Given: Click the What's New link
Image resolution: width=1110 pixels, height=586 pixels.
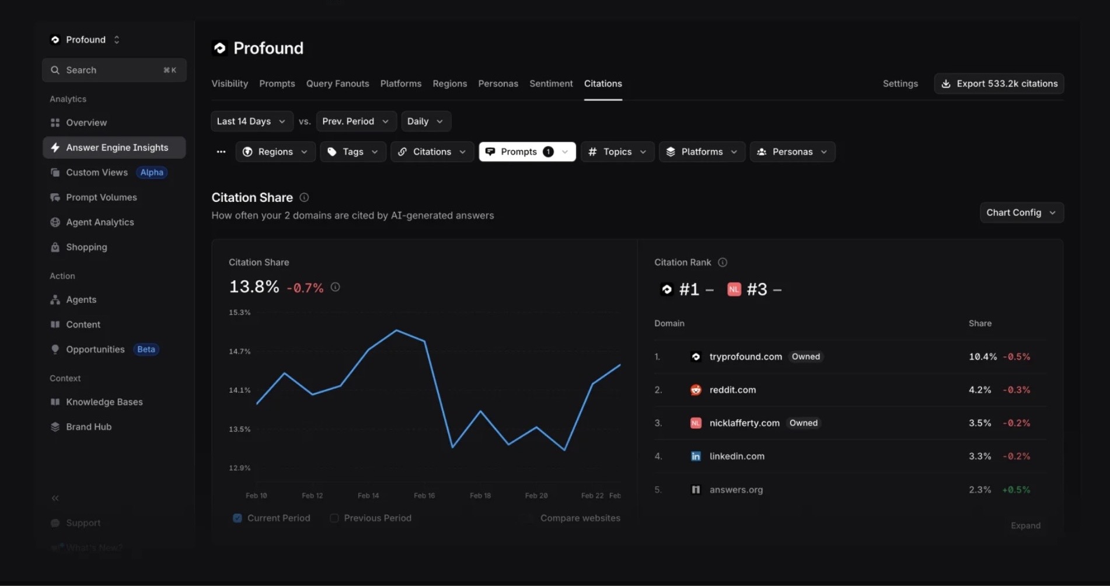Looking at the screenshot, I should coord(95,547).
